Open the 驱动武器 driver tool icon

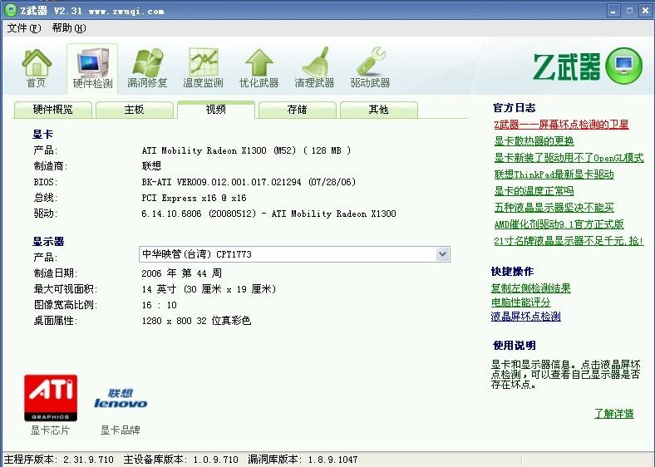(x=370, y=68)
